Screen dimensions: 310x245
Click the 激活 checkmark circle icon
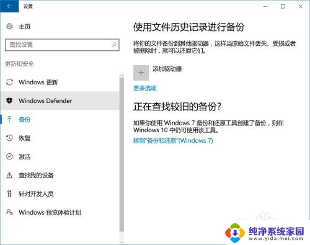(x=9, y=156)
